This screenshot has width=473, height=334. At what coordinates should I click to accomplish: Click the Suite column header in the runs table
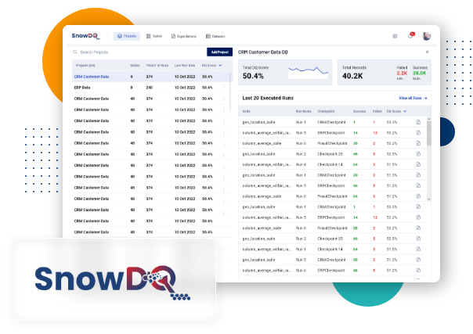pyautogui.click(x=247, y=111)
